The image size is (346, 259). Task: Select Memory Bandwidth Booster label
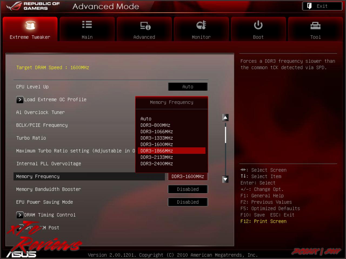[x=49, y=189]
